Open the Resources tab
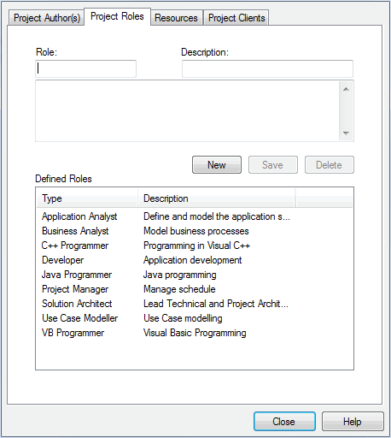Screen dimensions: 391x438 [x=177, y=18]
